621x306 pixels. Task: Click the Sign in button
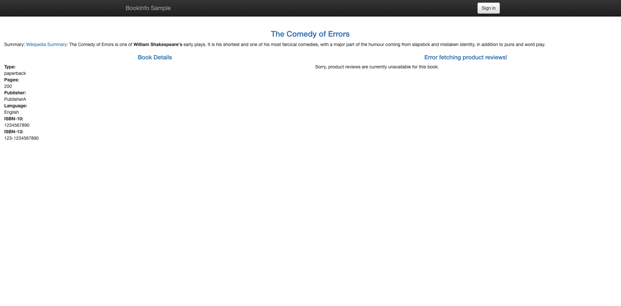(x=488, y=8)
